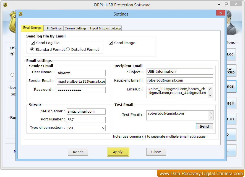This screenshot has width=245, height=177.
Task: Select the lower radio button in main window
Action: coord(12,75)
